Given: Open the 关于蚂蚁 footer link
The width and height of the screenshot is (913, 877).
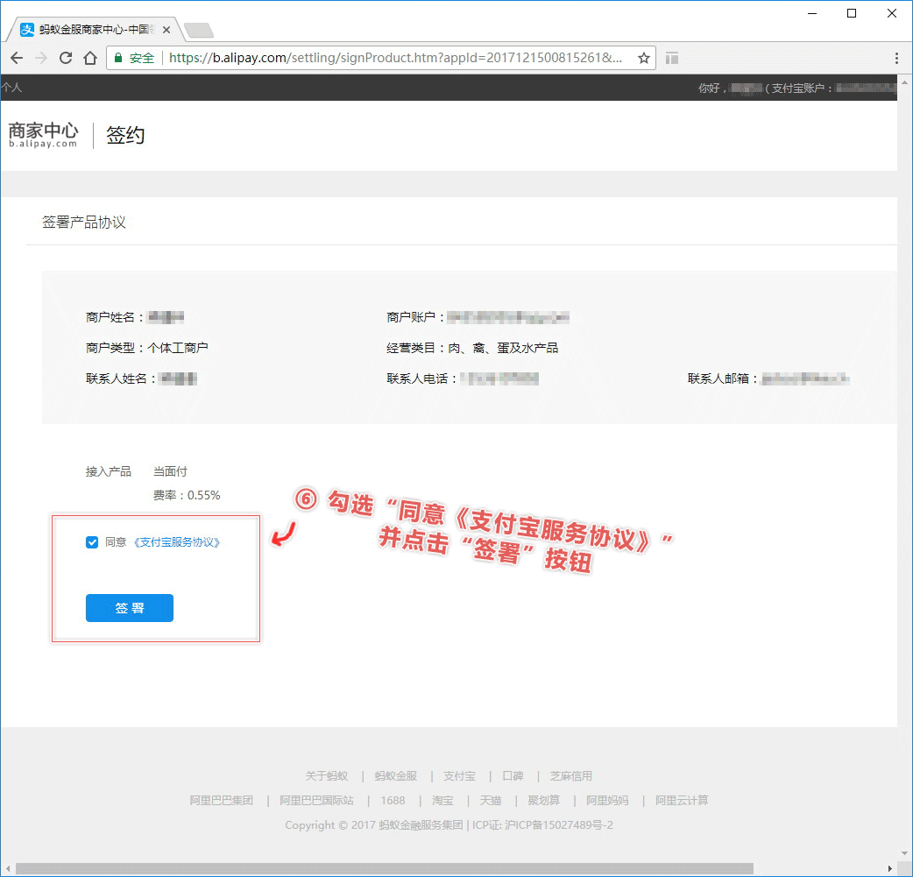Looking at the screenshot, I should [x=327, y=775].
